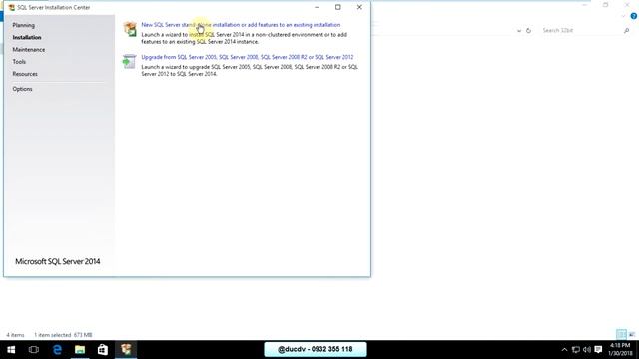This screenshot has width=639, height=359.
Task: Click New SQL Server stand-alone installation link
Action: pyautogui.click(x=241, y=25)
